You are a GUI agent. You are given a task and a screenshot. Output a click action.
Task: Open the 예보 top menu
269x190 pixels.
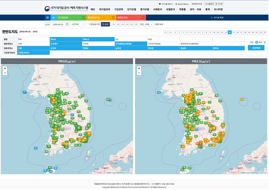(93, 9)
